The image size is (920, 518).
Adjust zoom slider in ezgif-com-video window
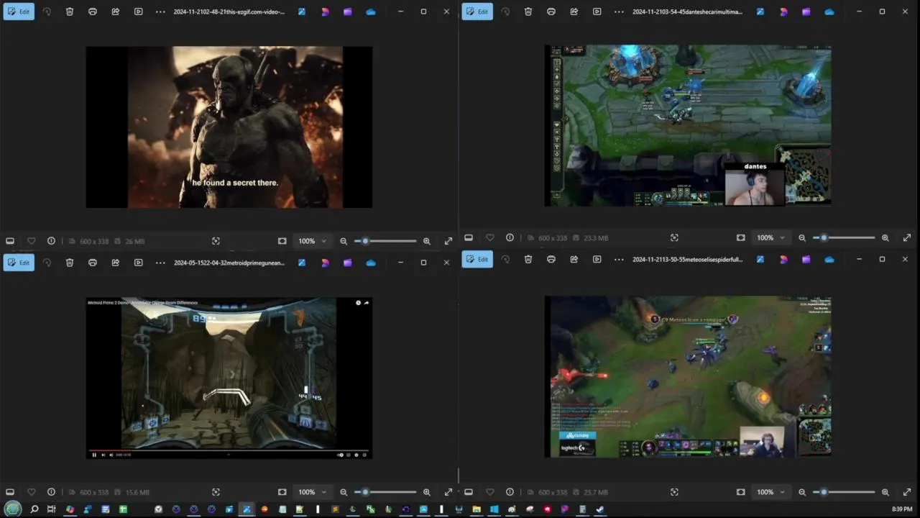point(385,241)
